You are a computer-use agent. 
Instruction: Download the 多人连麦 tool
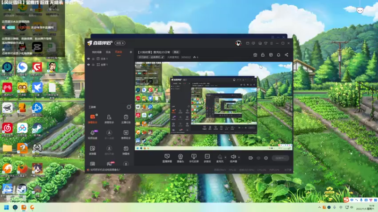pos(109,135)
